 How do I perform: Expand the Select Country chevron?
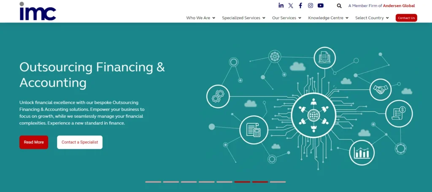387,18
